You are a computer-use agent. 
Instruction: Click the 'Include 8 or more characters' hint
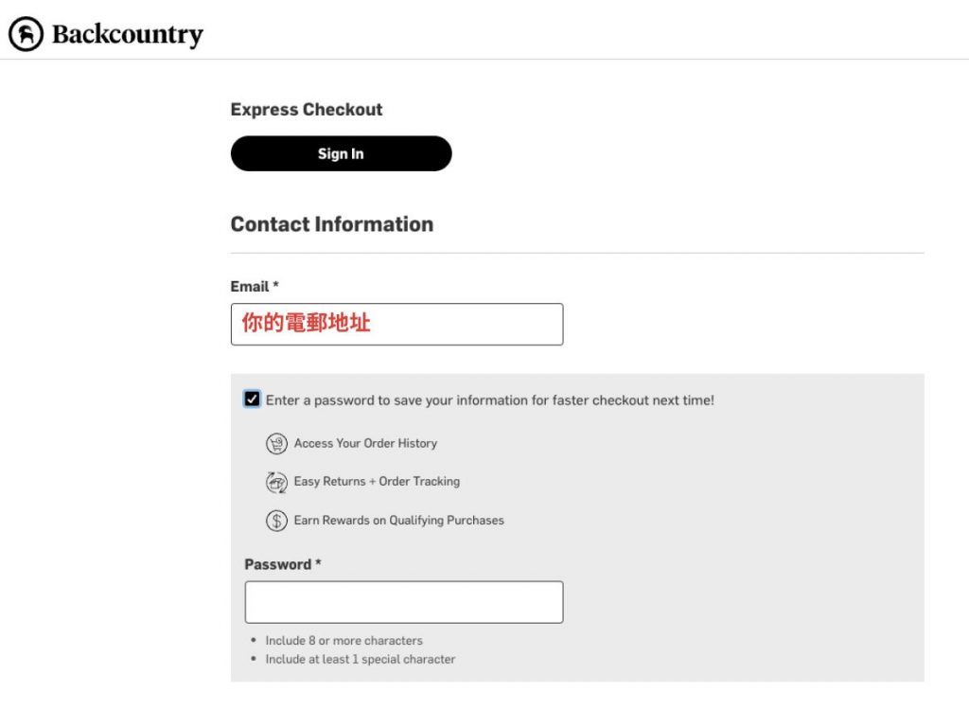coord(344,640)
